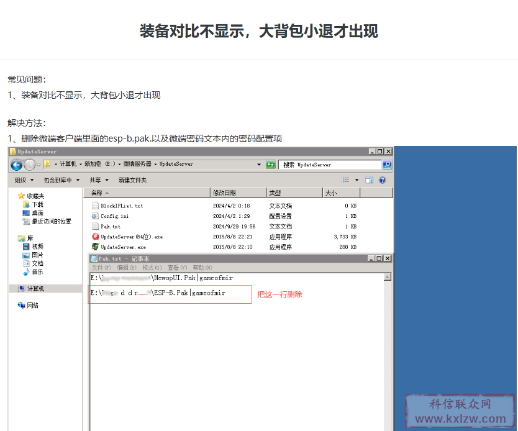This screenshot has height=431, width=518.
Task: Click the change view icon in toolbar
Action: tap(345, 180)
